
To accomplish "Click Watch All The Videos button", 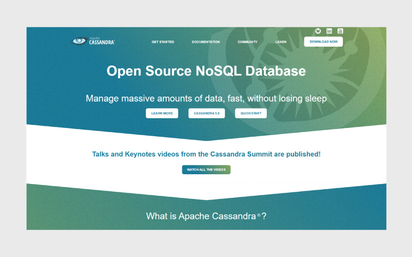I will 207,170.
